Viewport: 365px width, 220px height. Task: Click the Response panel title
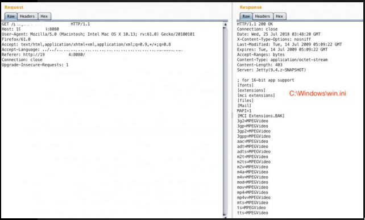click(251, 7)
